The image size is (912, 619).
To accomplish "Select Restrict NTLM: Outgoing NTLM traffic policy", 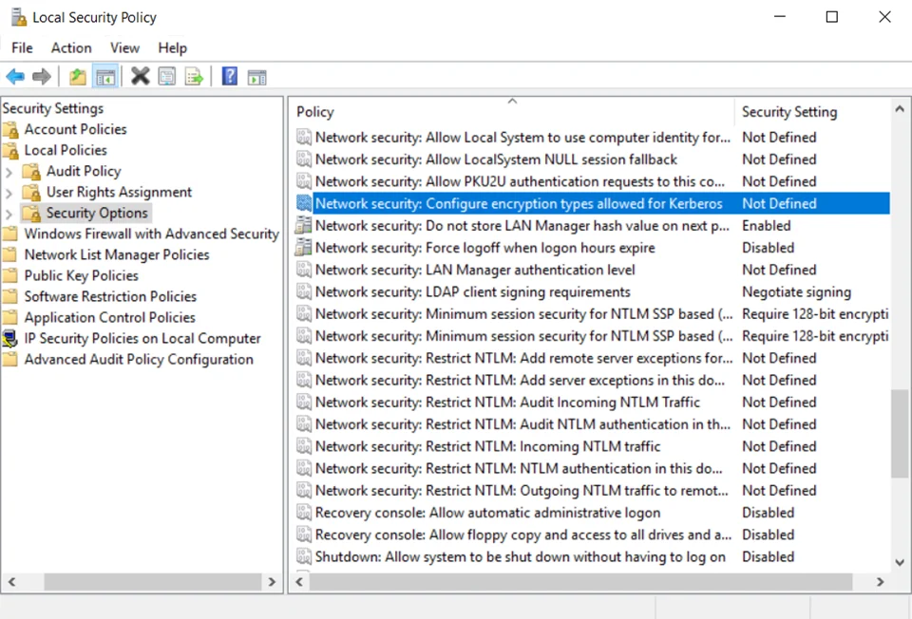I will [x=522, y=491].
